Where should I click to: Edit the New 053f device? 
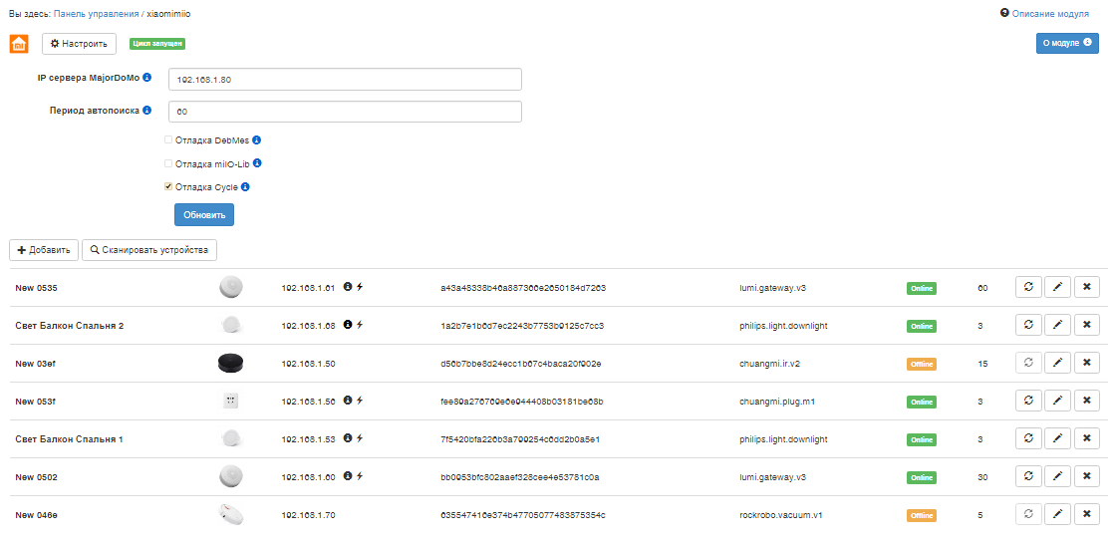tap(1057, 402)
